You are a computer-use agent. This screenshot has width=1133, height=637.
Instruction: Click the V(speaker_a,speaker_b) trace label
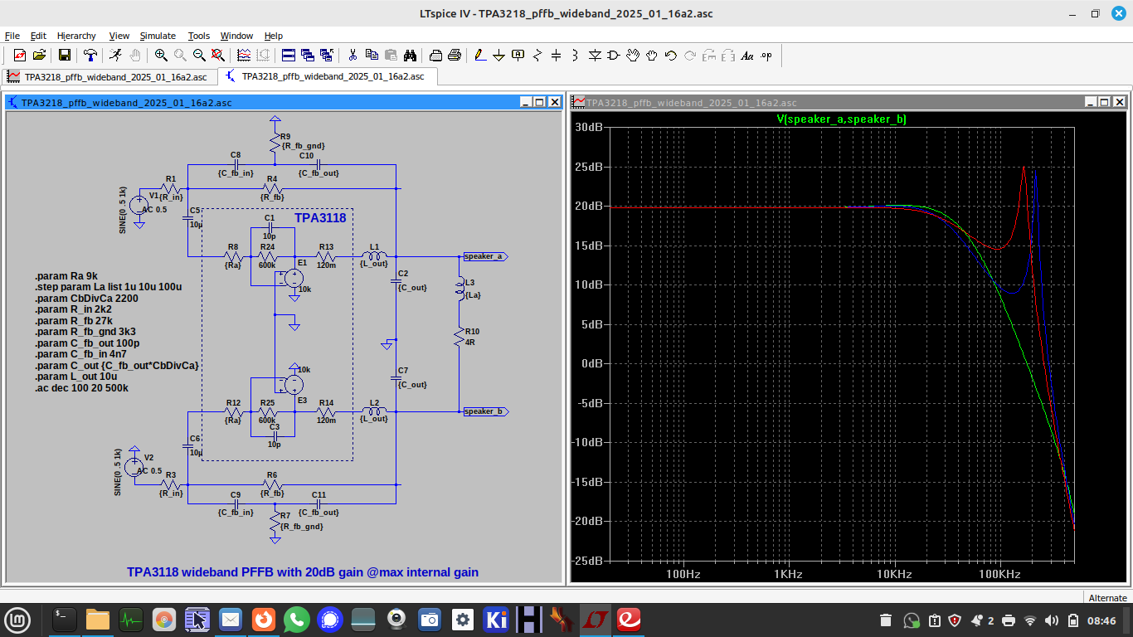pyautogui.click(x=841, y=119)
